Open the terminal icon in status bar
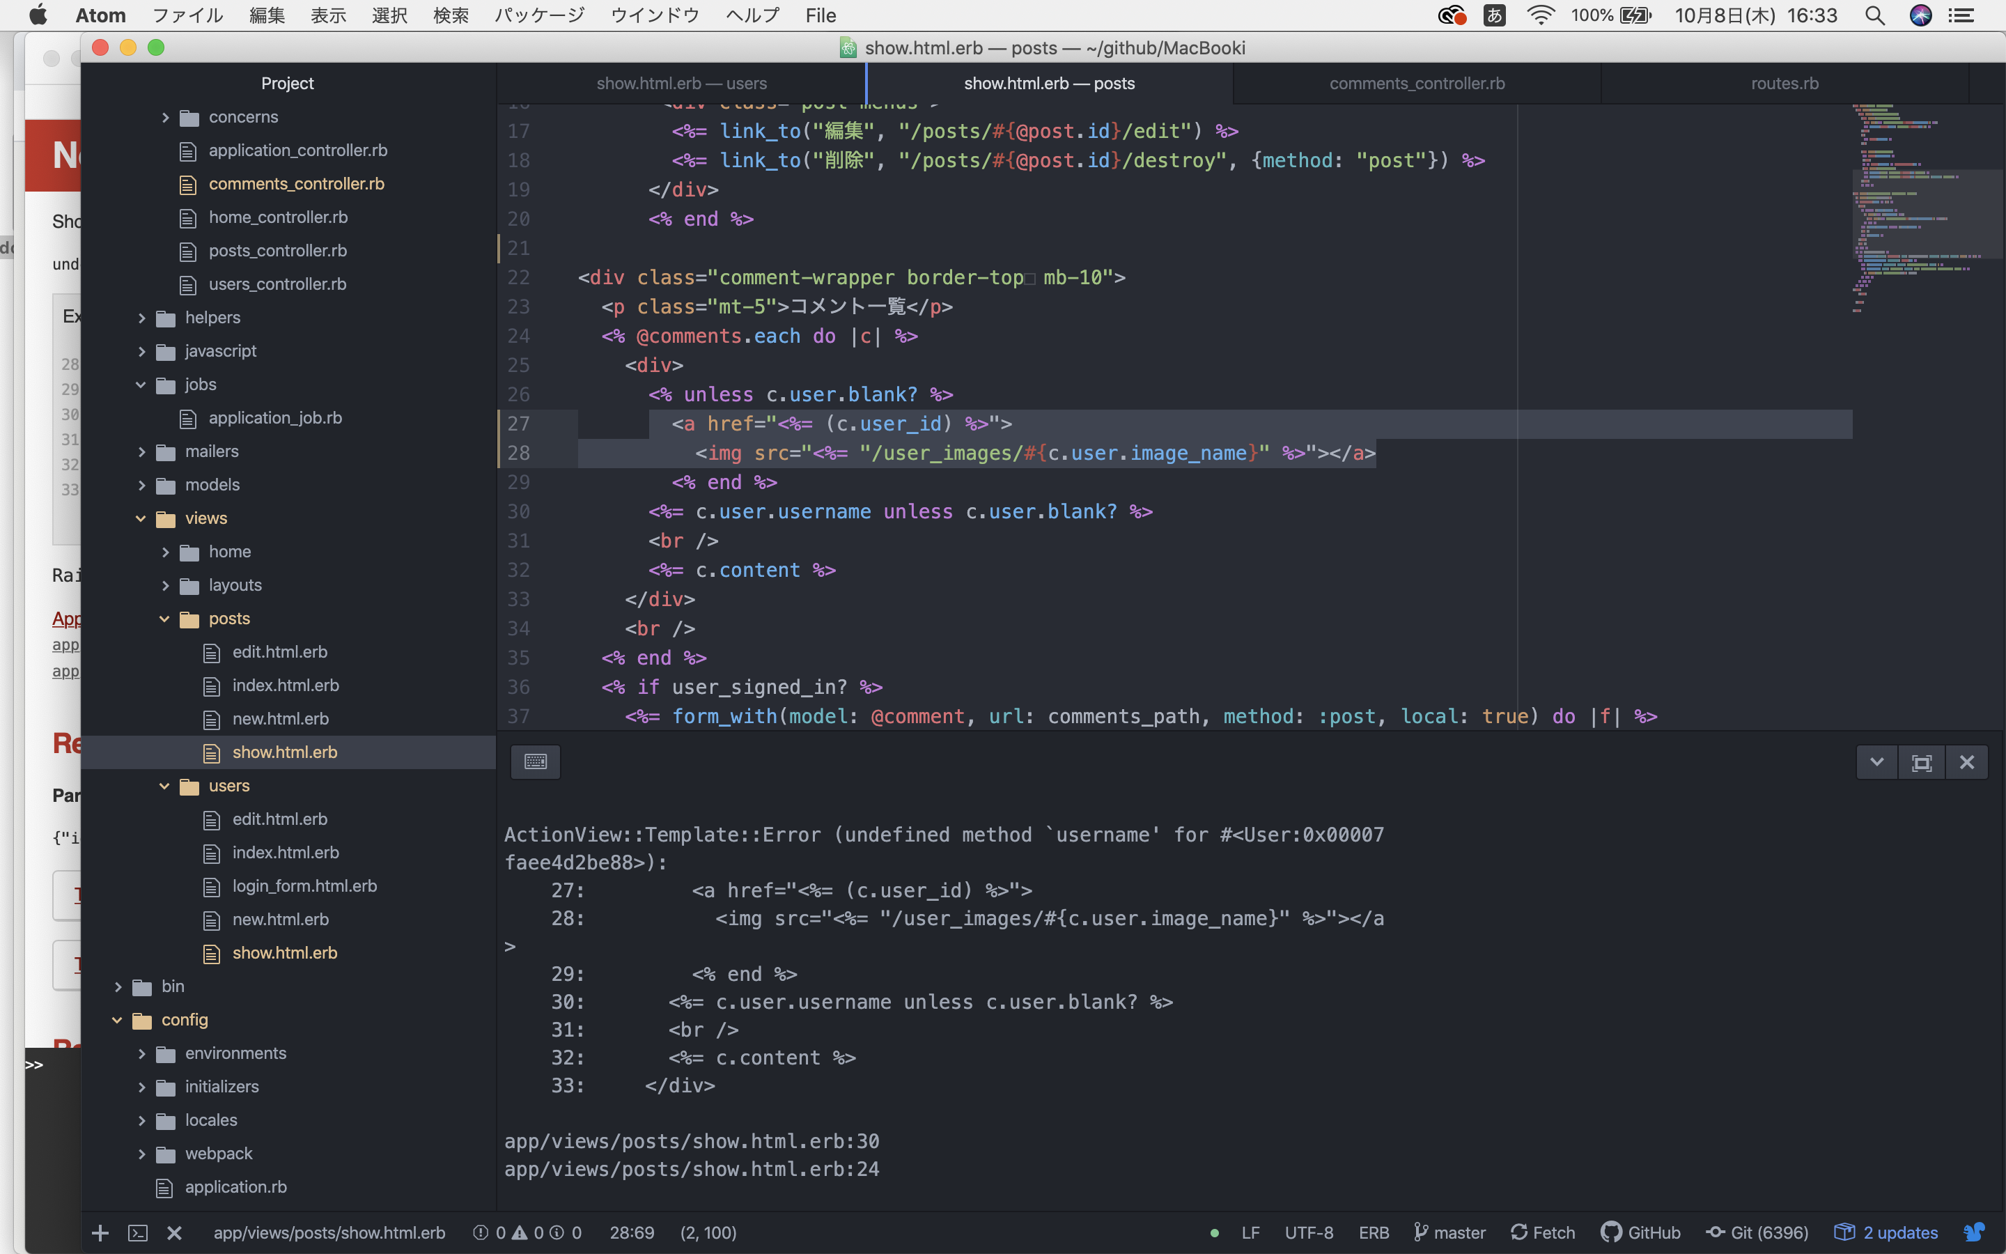The height and width of the screenshot is (1254, 2006). point(138,1232)
